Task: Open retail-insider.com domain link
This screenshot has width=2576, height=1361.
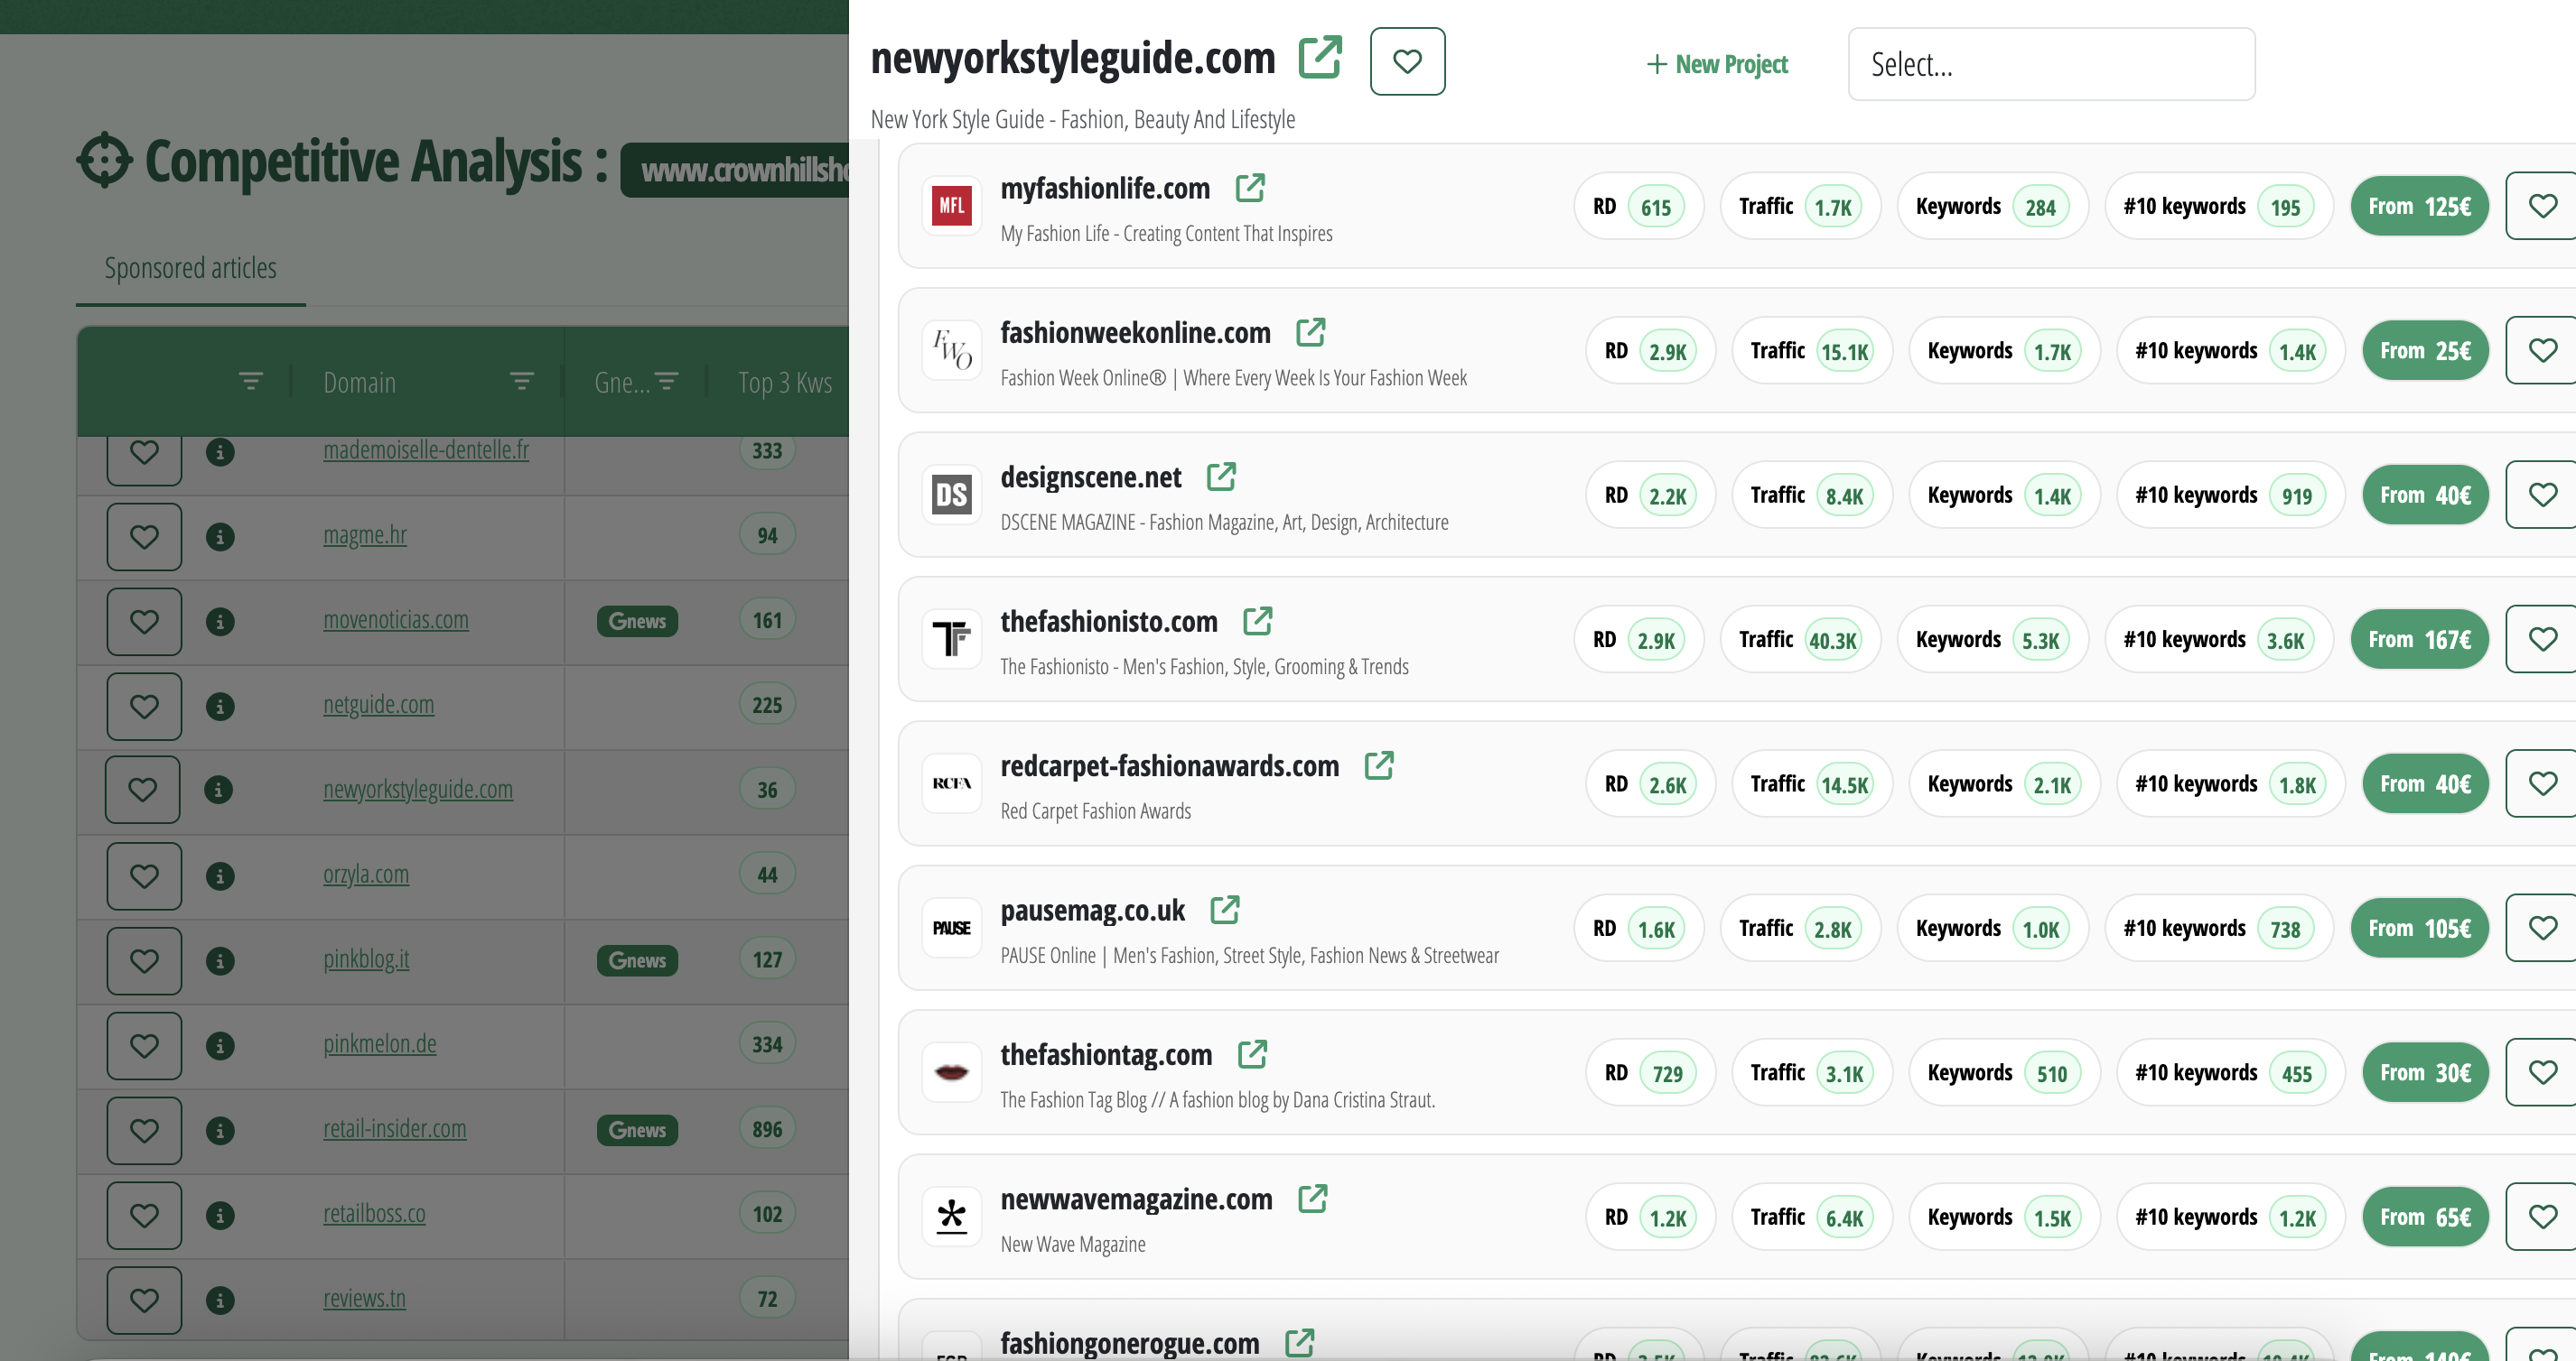Action: [394, 1128]
